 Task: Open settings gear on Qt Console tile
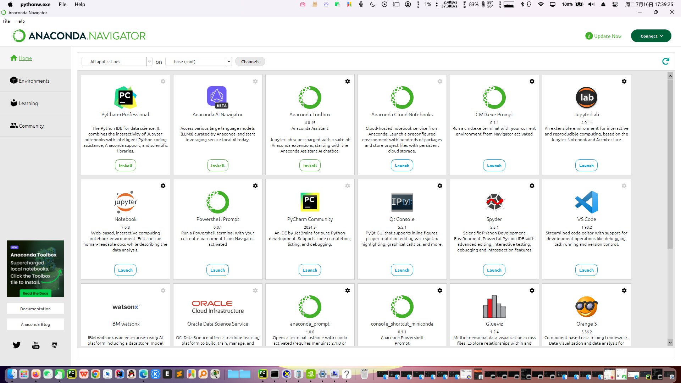click(x=440, y=186)
